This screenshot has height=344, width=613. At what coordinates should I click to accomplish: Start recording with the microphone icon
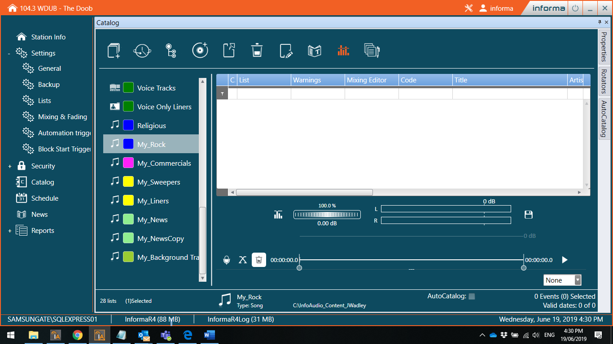pyautogui.click(x=227, y=260)
